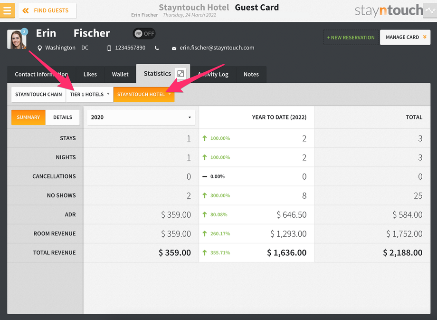
Task: Click the 355.71% Total Revenue change
Action: [x=220, y=253]
